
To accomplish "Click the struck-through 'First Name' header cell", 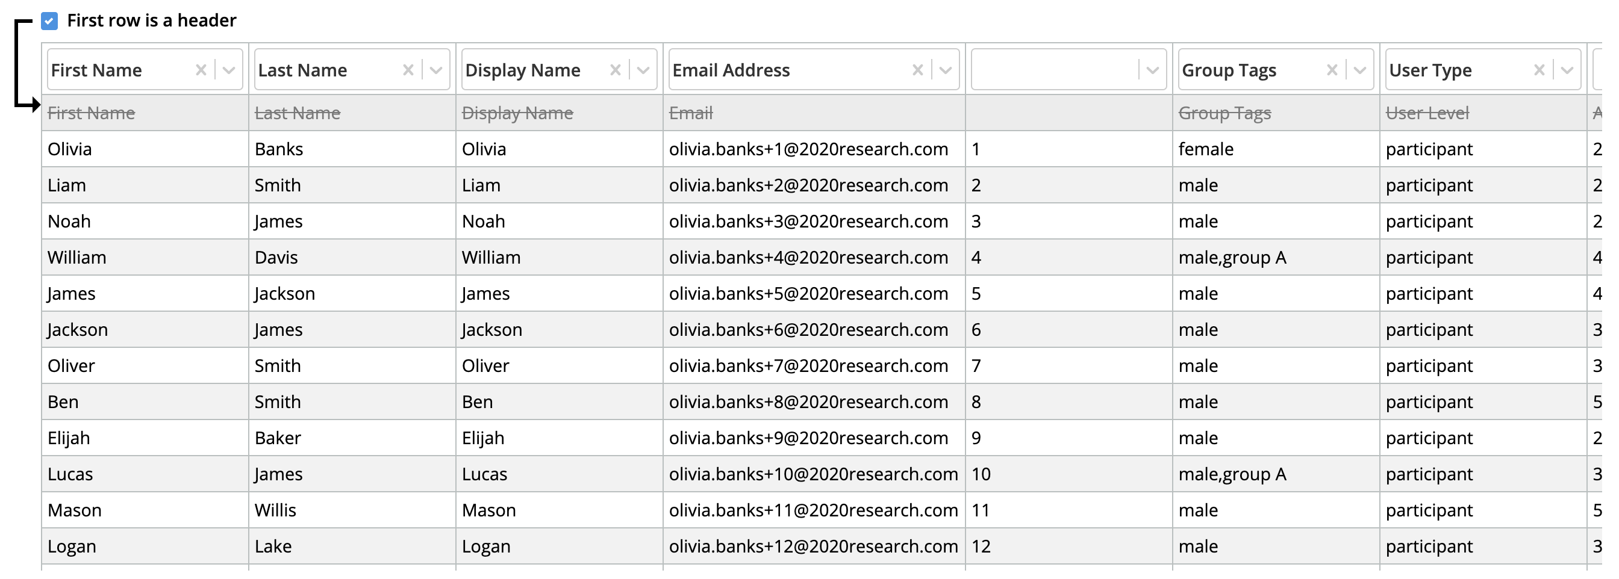I will click(145, 113).
